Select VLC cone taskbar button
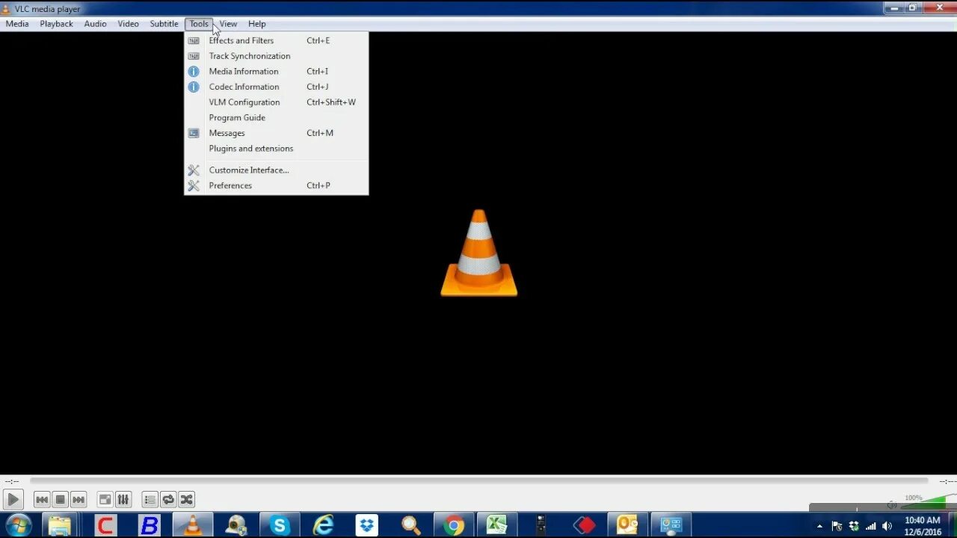This screenshot has width=957, height=538. tap(193, 525)
